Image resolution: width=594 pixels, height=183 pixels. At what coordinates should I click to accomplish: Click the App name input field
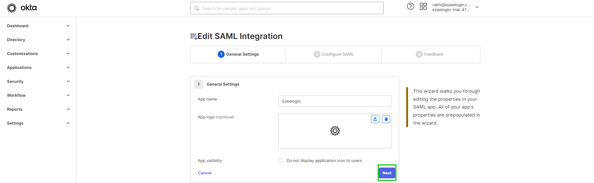[x=335, y=101]
